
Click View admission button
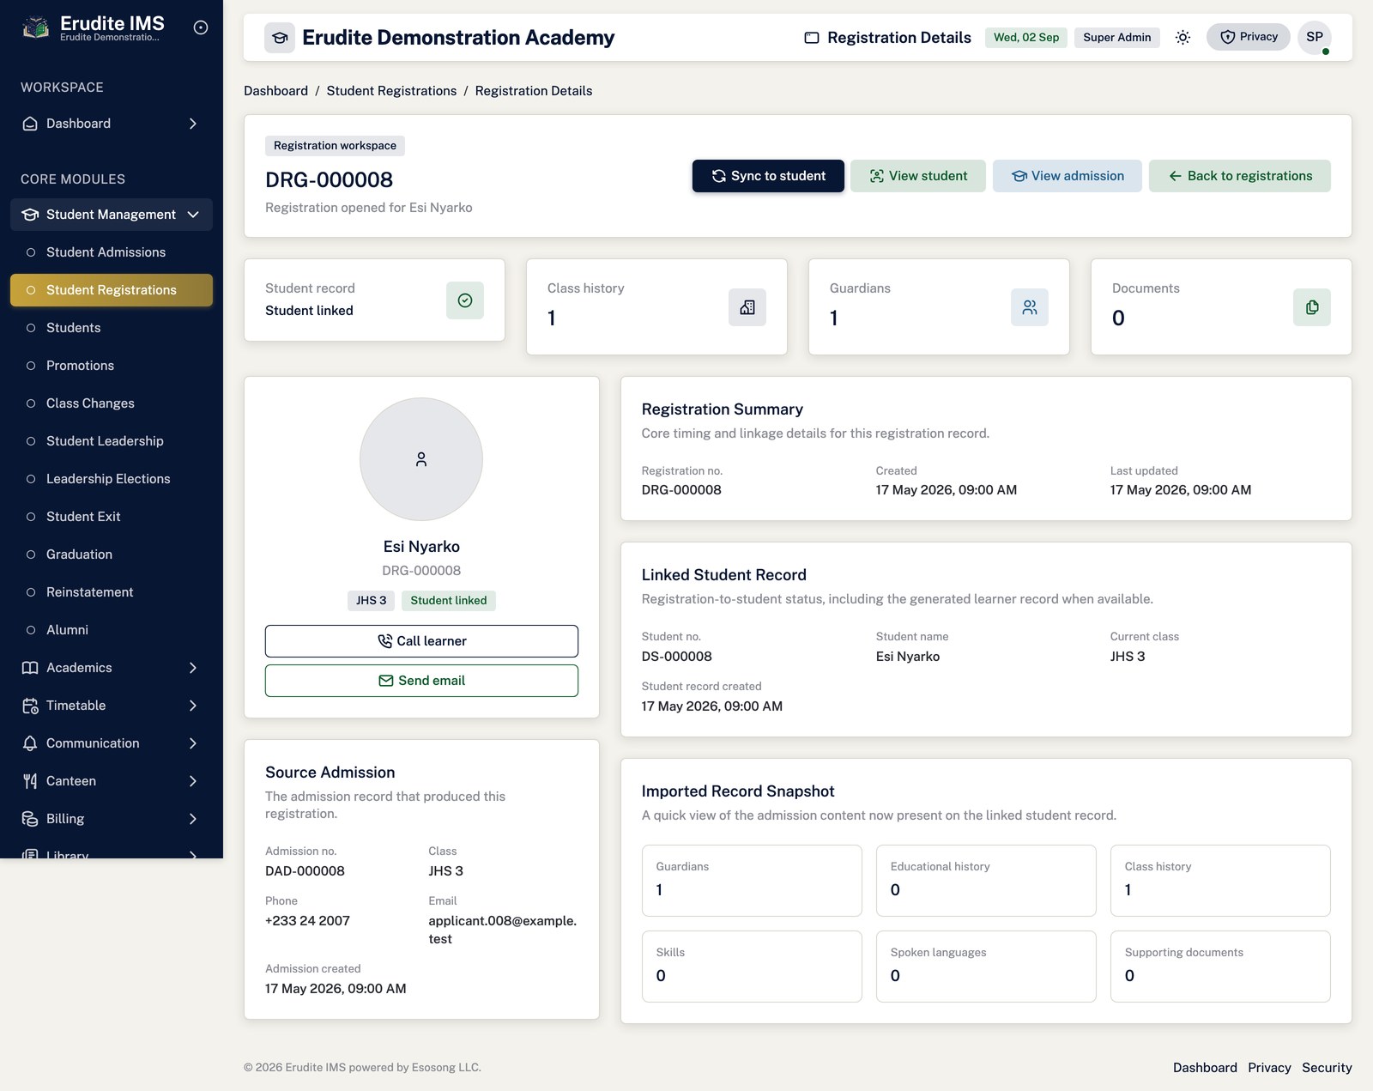pos(1068,176)
